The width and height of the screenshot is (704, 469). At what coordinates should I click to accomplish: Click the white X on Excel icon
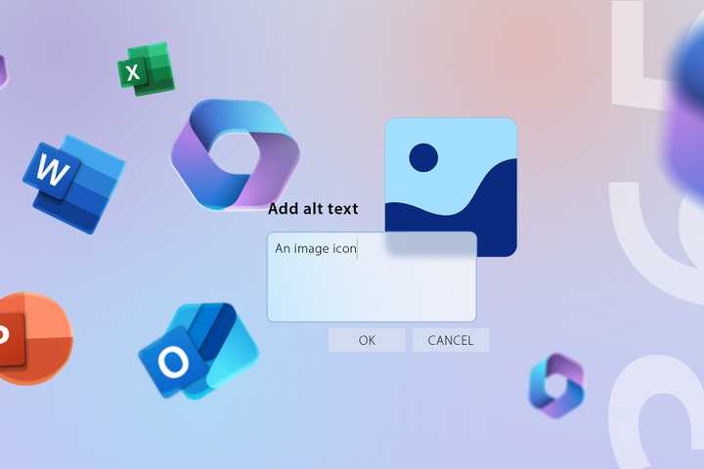133,72
